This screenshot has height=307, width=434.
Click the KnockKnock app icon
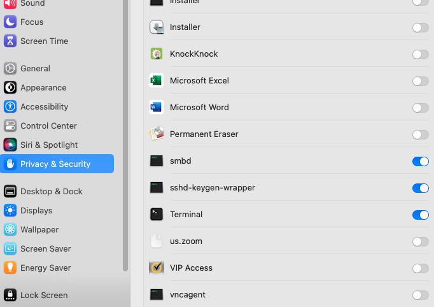click(157, 54)
